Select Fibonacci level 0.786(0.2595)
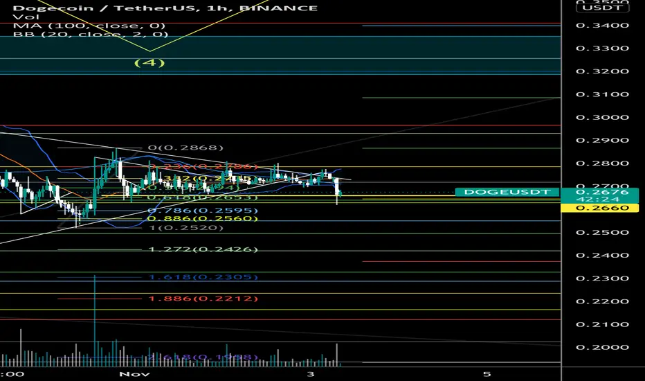 (203, 211)
